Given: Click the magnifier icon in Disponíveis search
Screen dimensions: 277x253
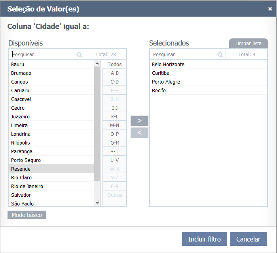Looking at the screenshot, I should (x=79, y=55).
